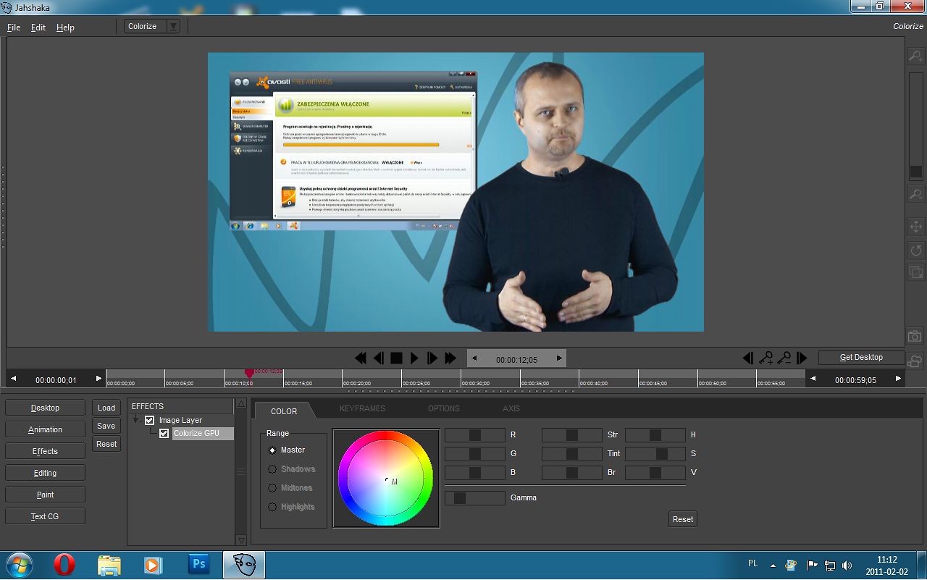Open the Edit menu
This screenshot has height=580, width=927.
tap(38, 28)
